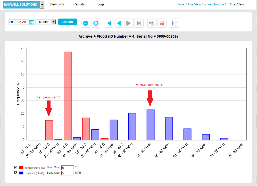Click the circular refresh icon
Screen dimensions: 257x186
(x=96, y=23)
